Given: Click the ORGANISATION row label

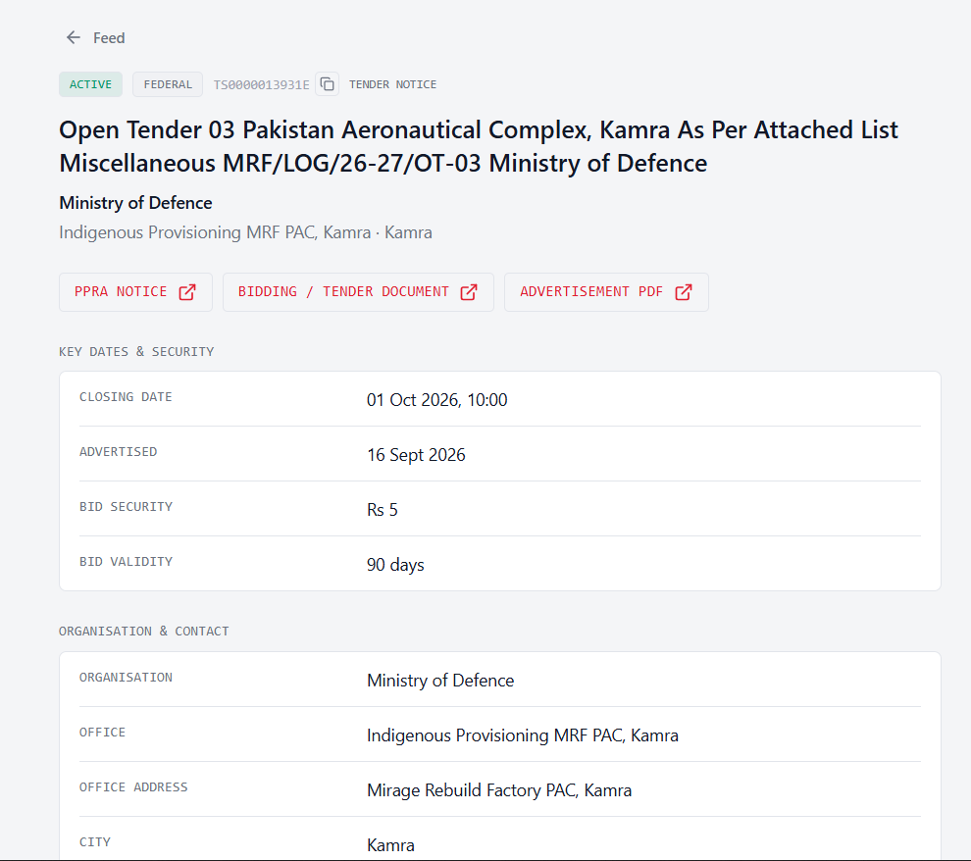Looking at the screenshot, I should (126, 678).
